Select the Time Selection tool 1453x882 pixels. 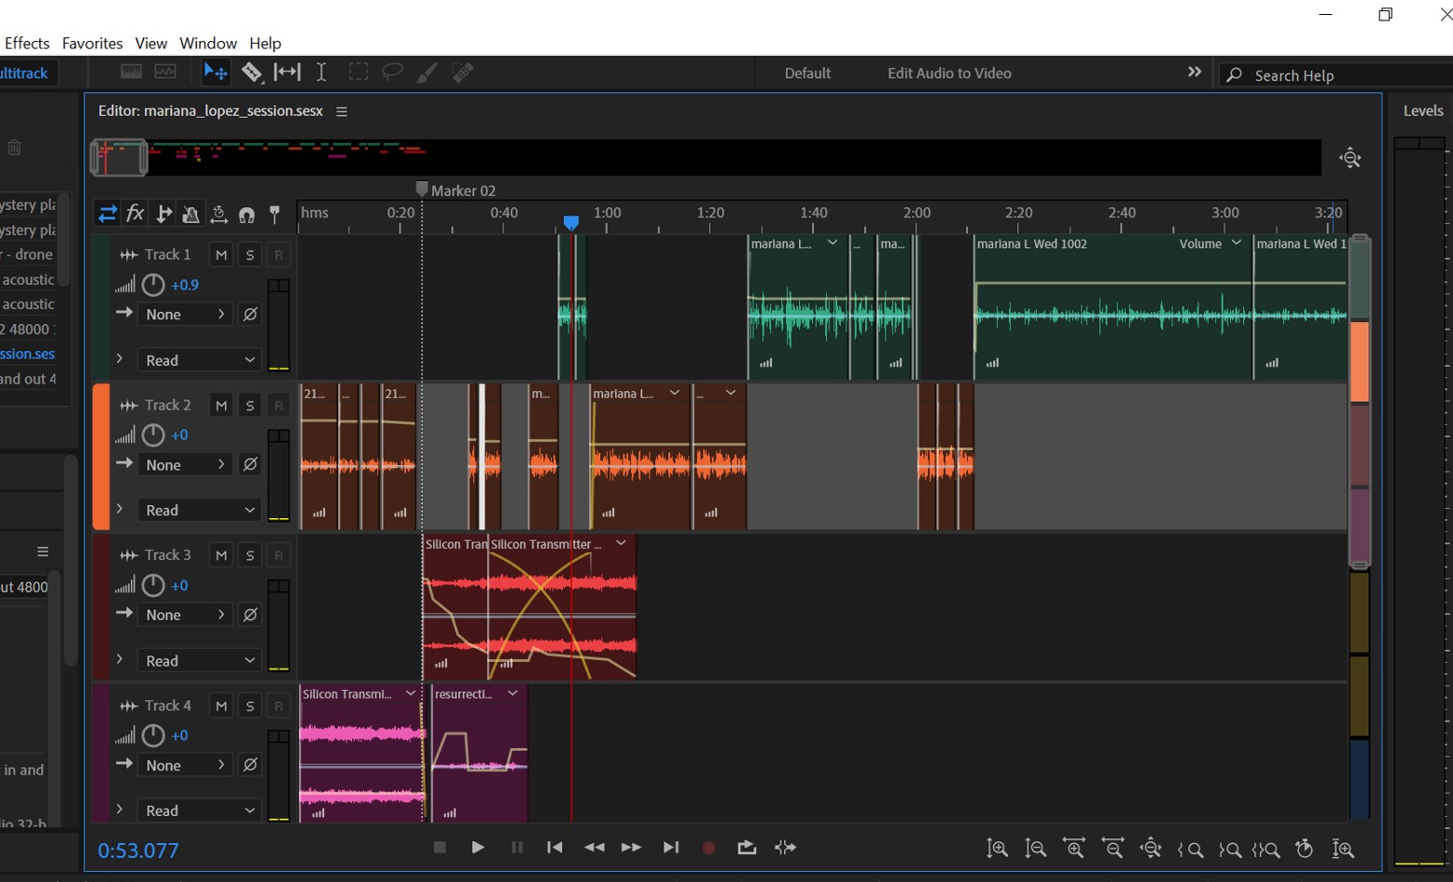click(321, 71)
